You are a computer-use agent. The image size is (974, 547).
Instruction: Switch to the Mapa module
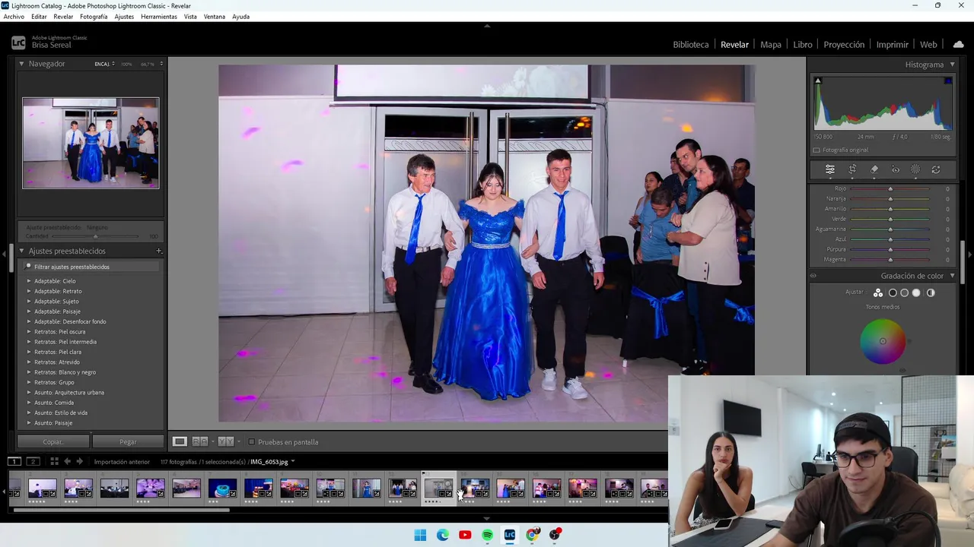point(771,45)
